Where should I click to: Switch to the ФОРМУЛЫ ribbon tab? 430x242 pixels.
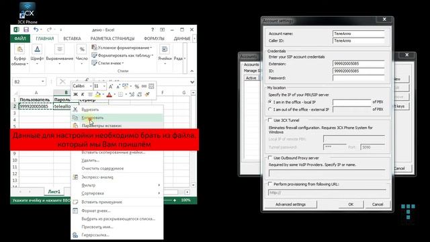(x=154, y=38)
